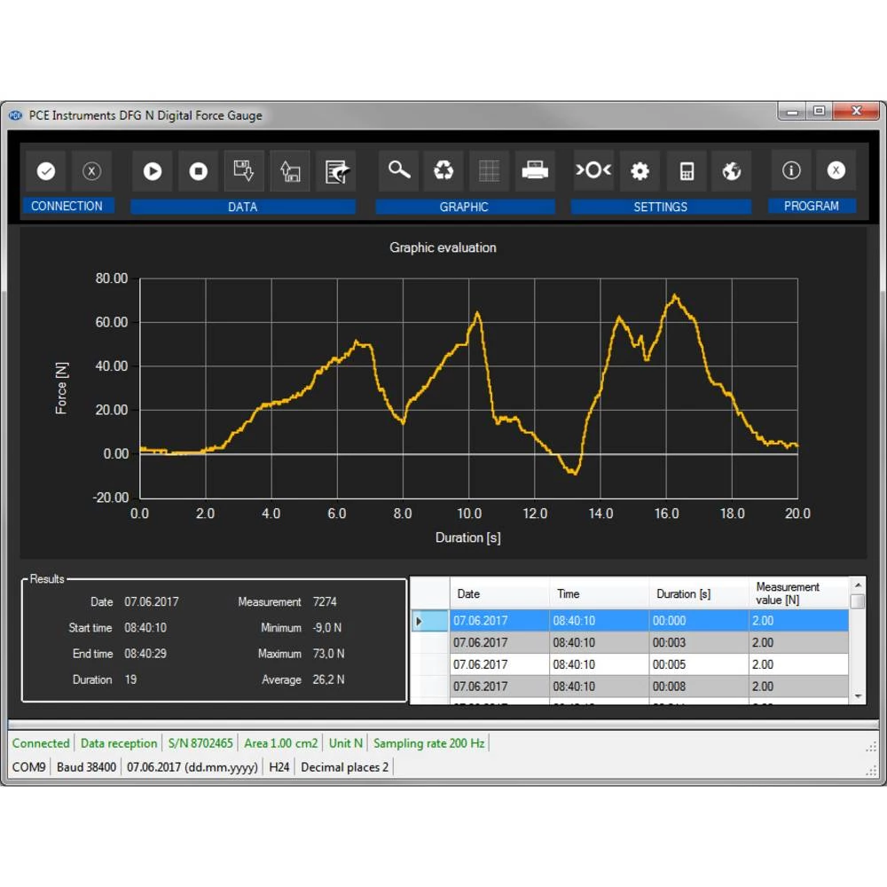Disconnect the device using the X icon

tap(91, 170)
